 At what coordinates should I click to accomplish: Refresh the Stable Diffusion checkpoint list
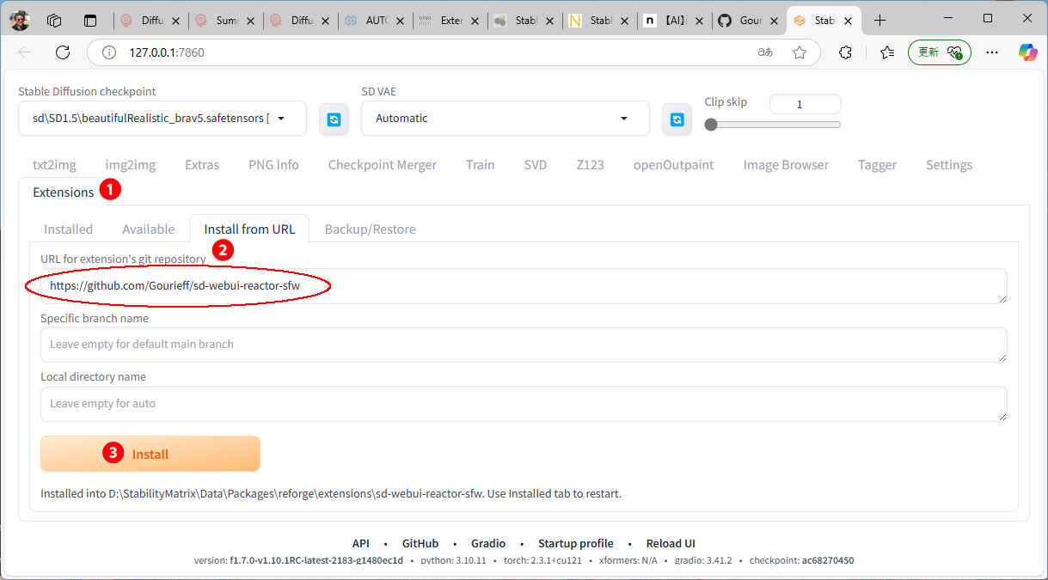coord(334,119)
